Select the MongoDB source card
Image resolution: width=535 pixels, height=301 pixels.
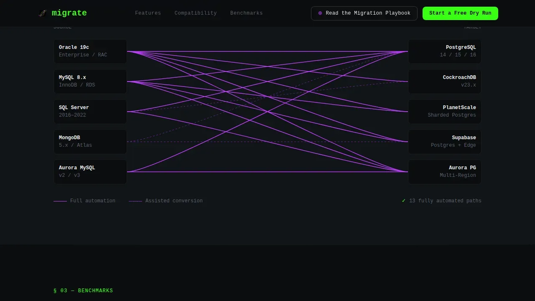(90, 142)
